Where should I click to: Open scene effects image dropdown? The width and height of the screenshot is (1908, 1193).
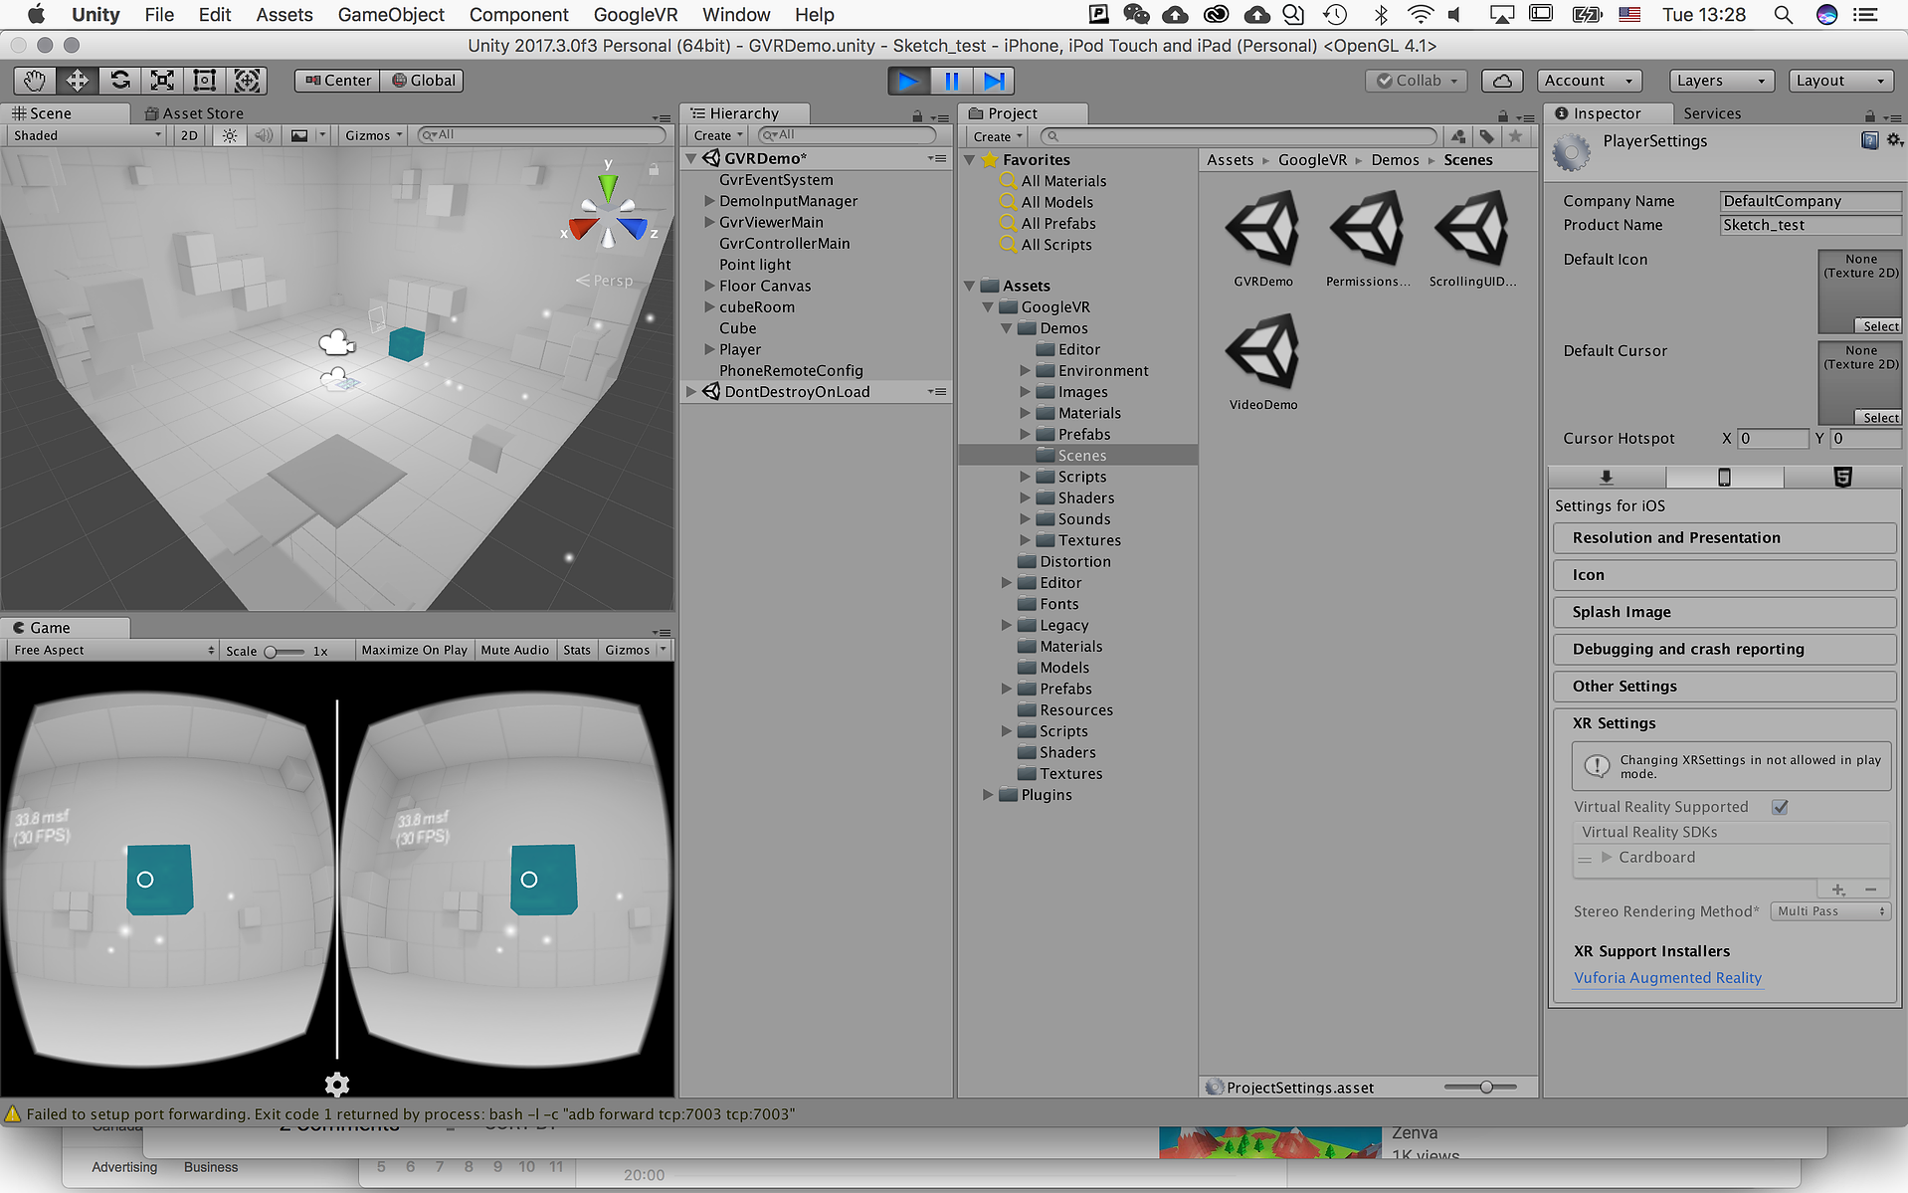306,135
